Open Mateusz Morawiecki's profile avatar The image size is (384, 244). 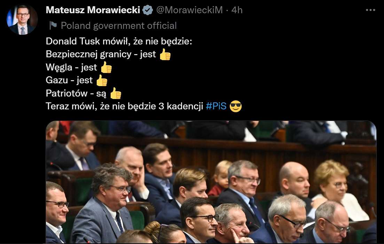click(x=22, y=19)
